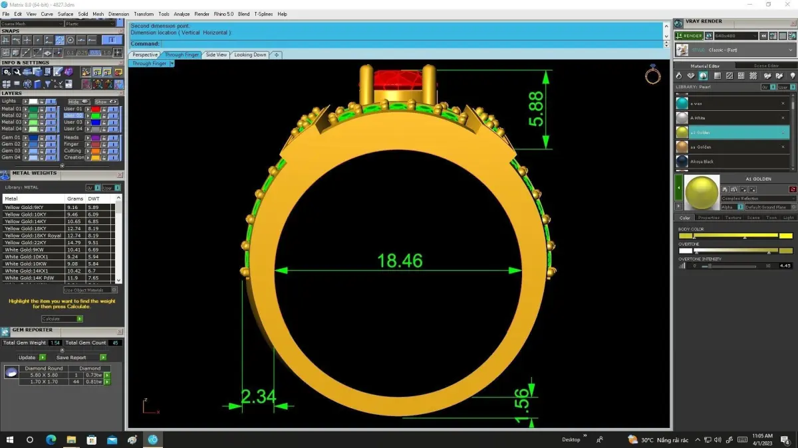798x448 pixels.
Task: Click the light bulb icon in Material Editor
Action: pos(793,76)
